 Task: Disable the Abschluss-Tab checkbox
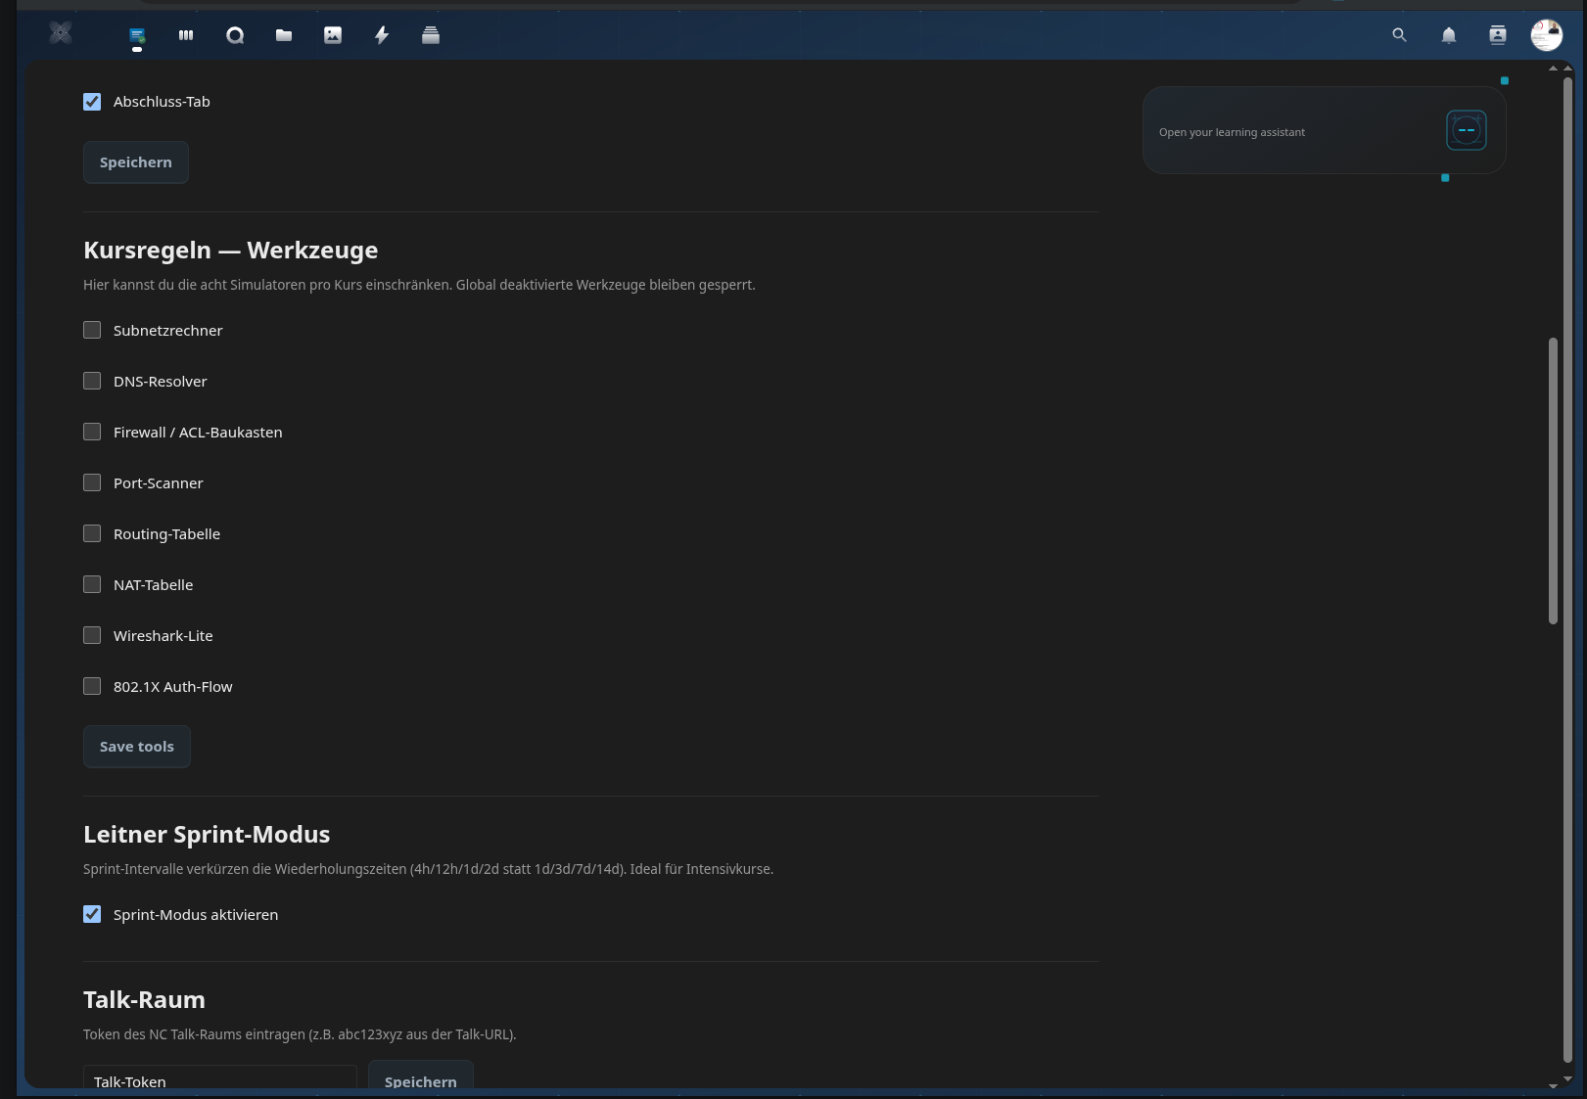point(91,101)
